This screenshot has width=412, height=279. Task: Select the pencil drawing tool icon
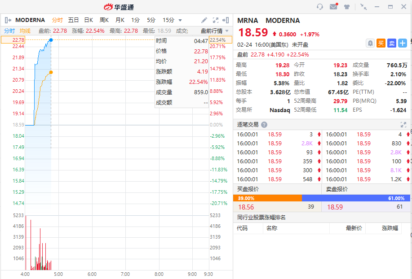point(204,20)
